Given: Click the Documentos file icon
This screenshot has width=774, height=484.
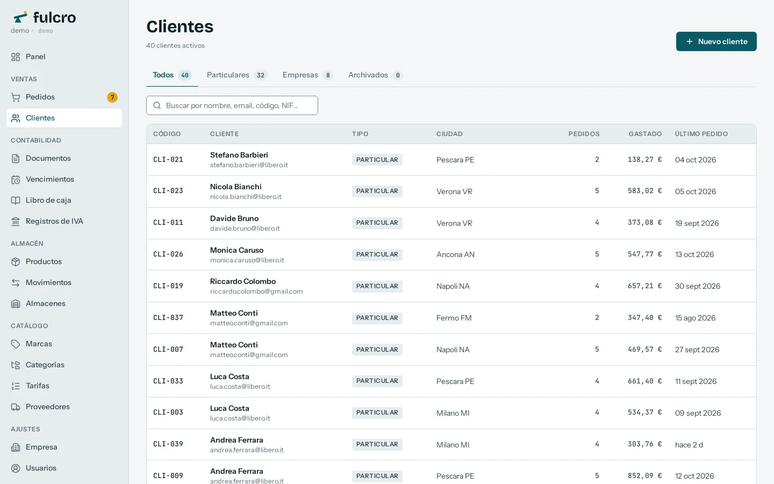Looking at the screenshot, I should tap(16, 159).
